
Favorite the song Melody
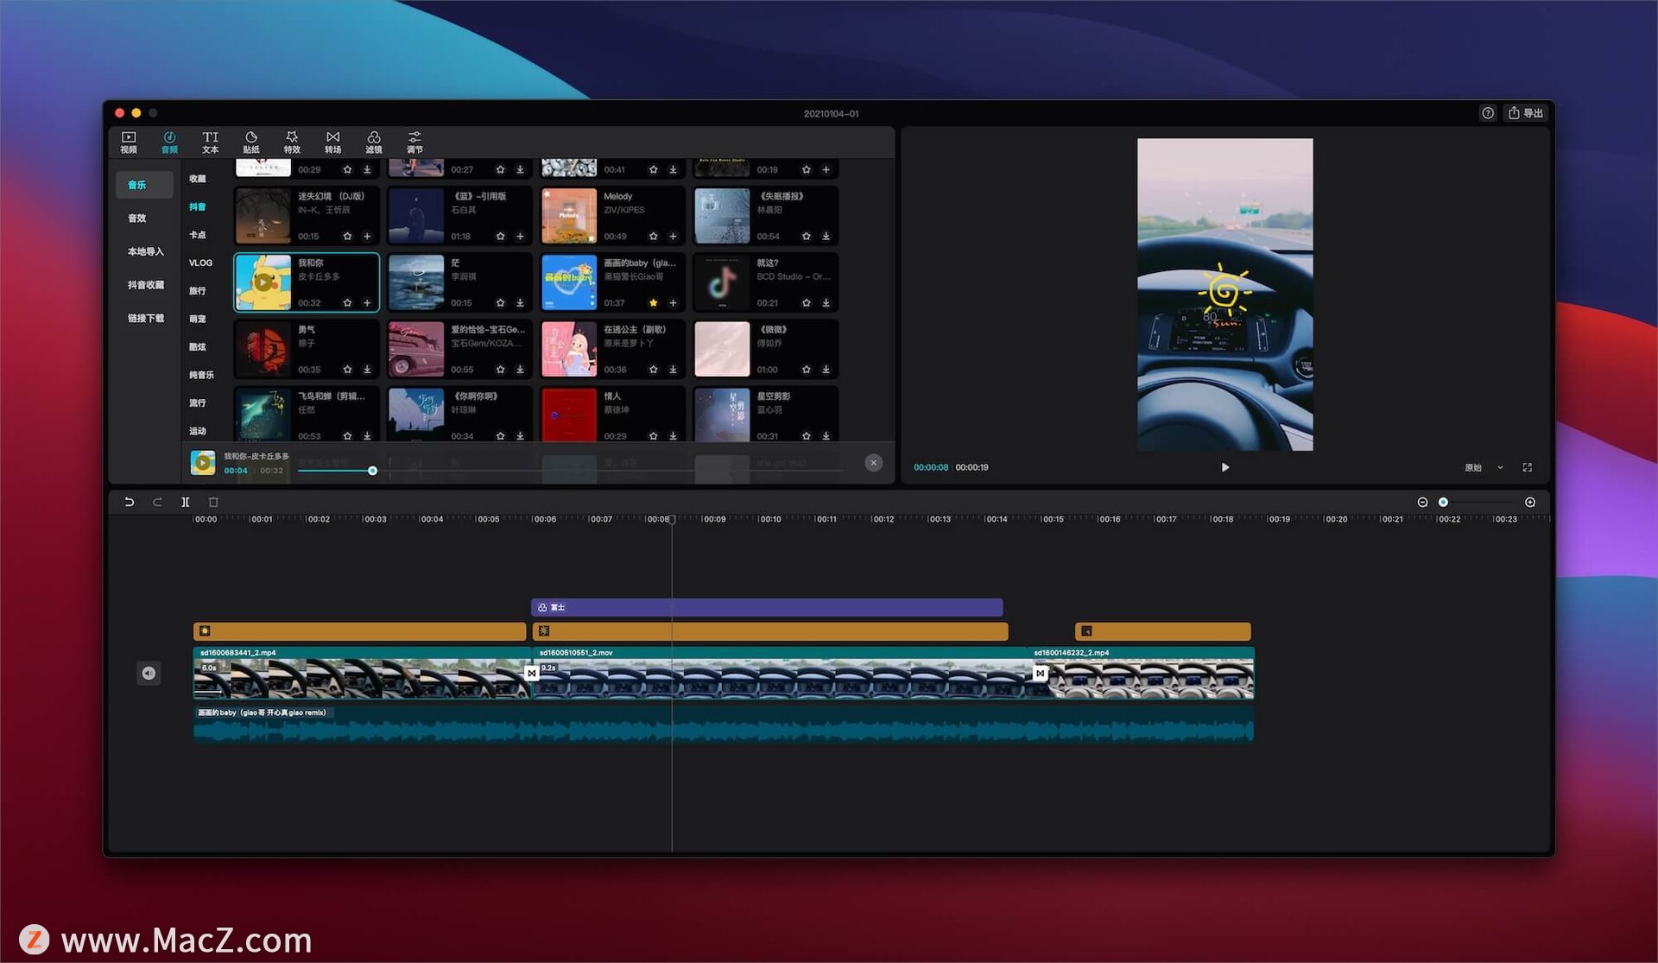click(653, 237)
